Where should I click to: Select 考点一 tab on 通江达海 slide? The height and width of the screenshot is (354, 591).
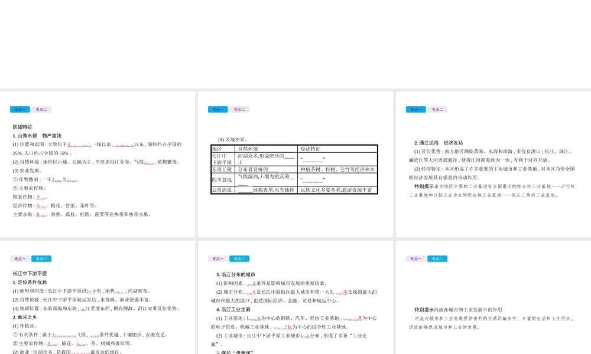coord(415,110)
